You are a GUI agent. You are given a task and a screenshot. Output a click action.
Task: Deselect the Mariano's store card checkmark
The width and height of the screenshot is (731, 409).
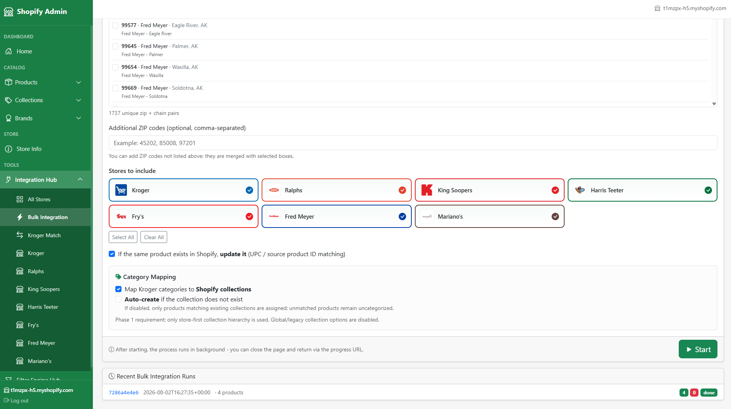(x=555, y=217)
